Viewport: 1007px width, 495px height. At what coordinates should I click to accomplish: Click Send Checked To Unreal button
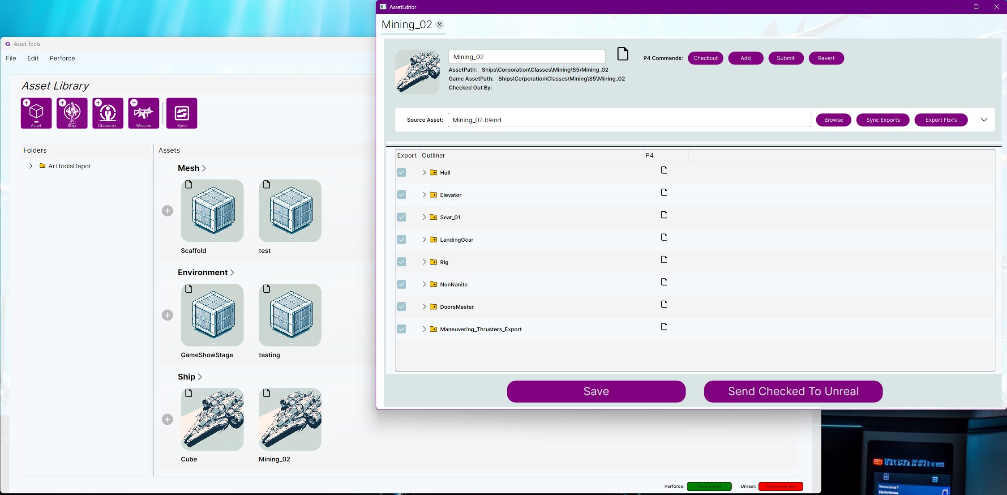(793, 392)
